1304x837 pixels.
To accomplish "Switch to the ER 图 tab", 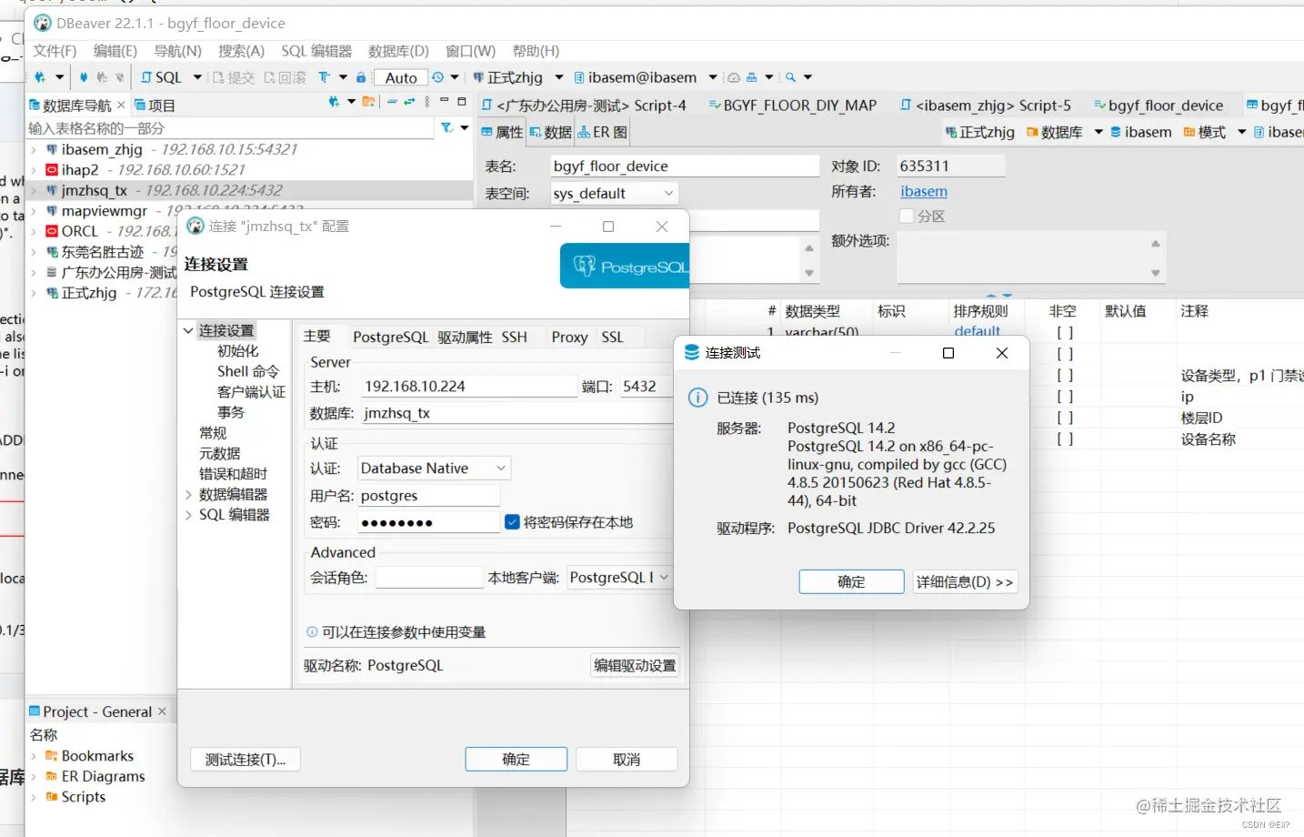I will (x=603, y=132).
